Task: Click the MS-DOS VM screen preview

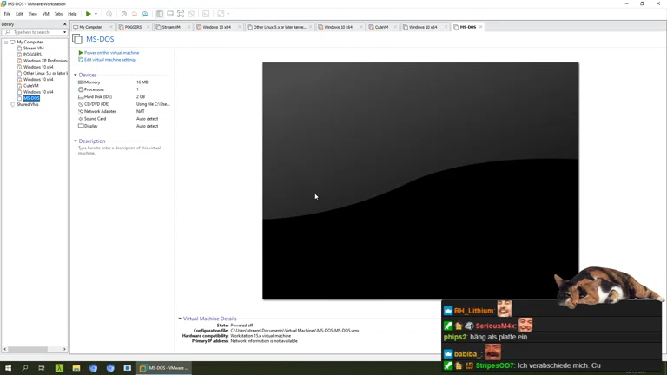Action: tap(420, 181)
